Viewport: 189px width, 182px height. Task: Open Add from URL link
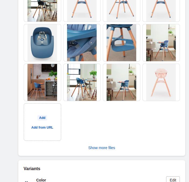click(42, 128)
